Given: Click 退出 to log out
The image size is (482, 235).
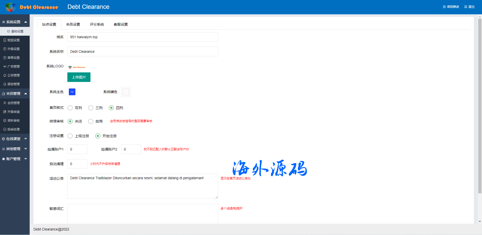Looking at the screenshot, I should point(469,7).
